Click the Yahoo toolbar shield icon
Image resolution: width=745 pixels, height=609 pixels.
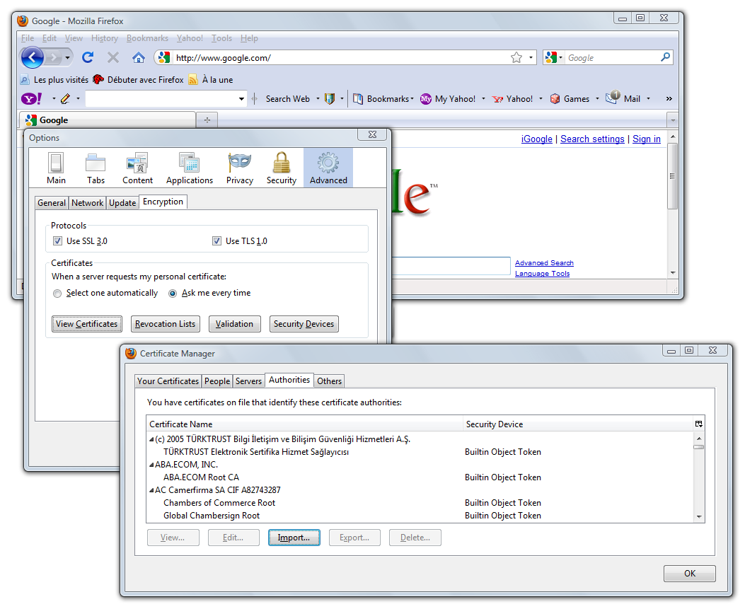[x=329, y=98]
